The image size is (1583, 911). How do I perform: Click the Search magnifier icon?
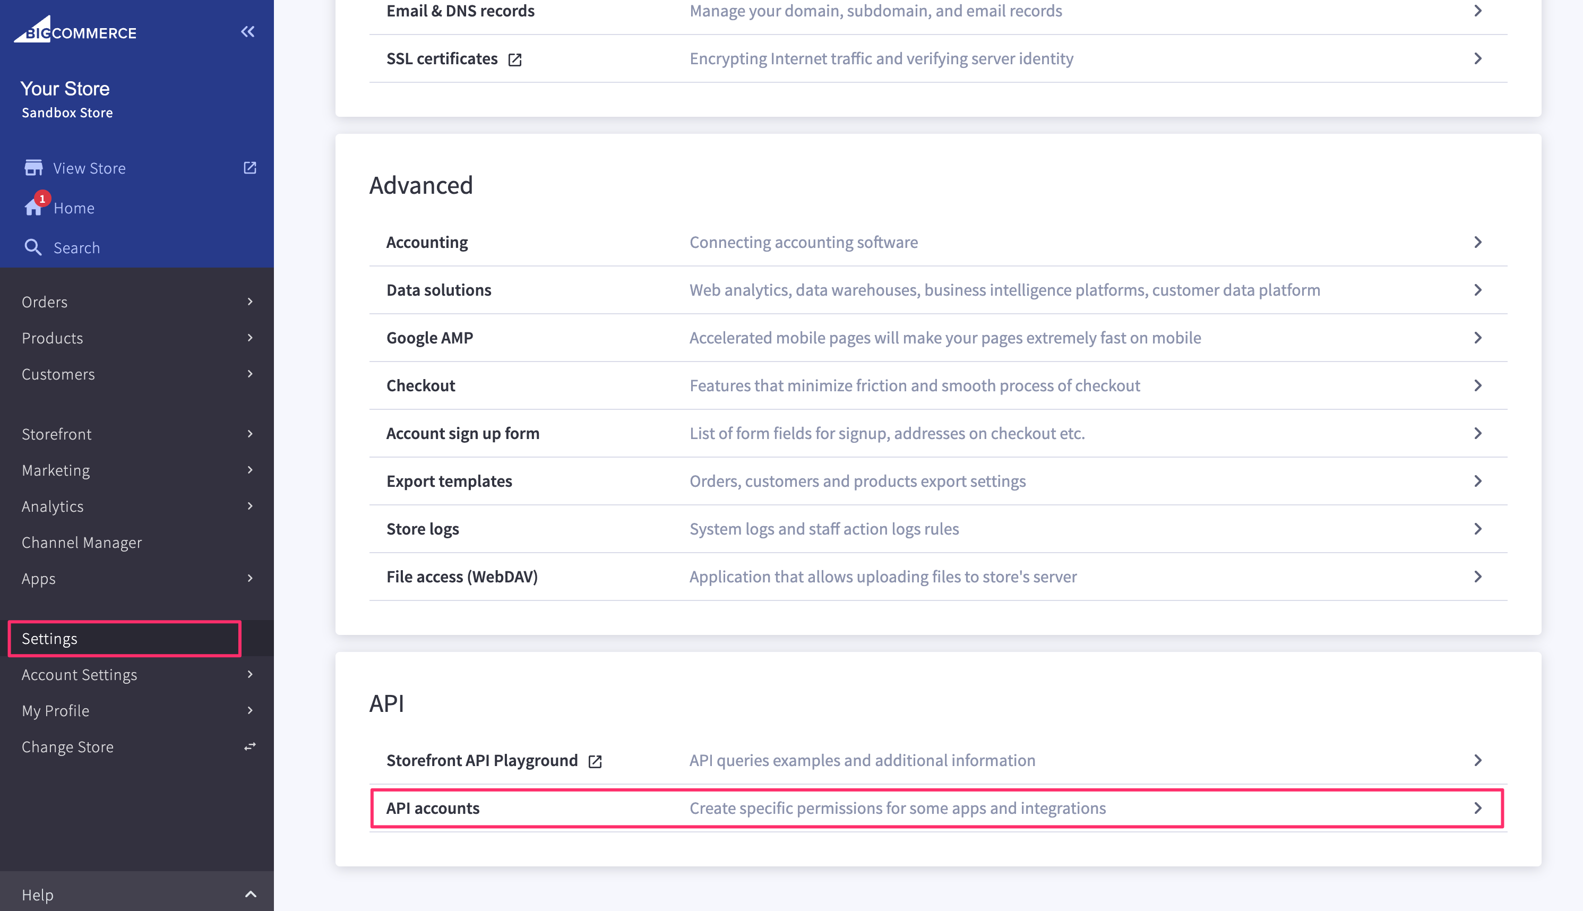33,247
